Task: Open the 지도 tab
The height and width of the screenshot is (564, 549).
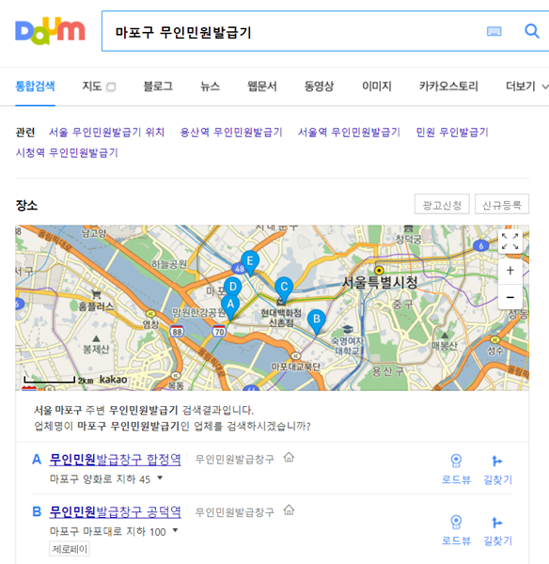Action: tap(92, 86)
